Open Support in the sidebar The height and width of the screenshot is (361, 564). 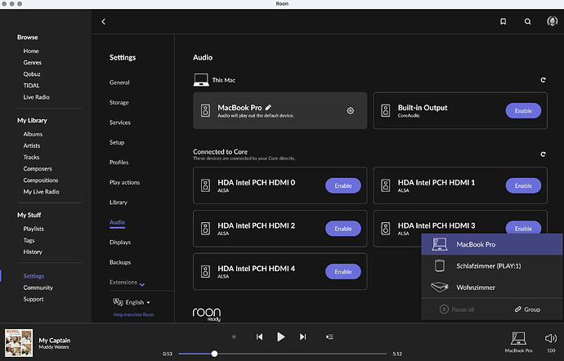(34, 299)
